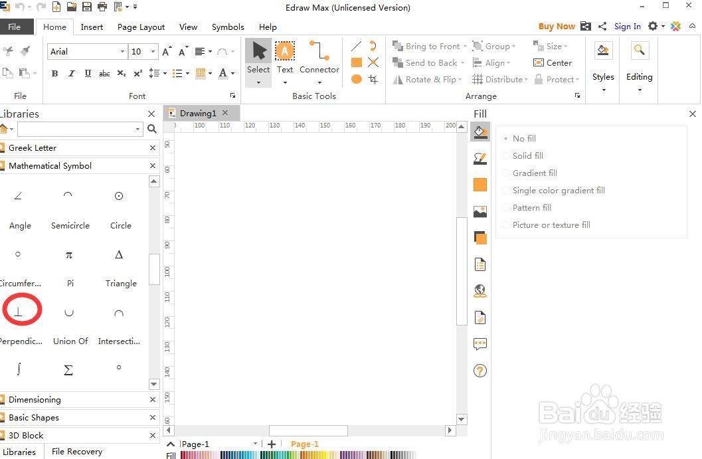
Task: Open the File menu
Action: [15, 27]
